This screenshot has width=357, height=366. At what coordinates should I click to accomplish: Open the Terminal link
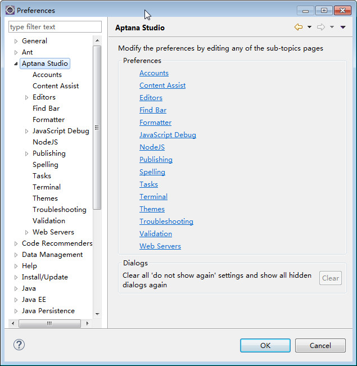tap(153, 197)
